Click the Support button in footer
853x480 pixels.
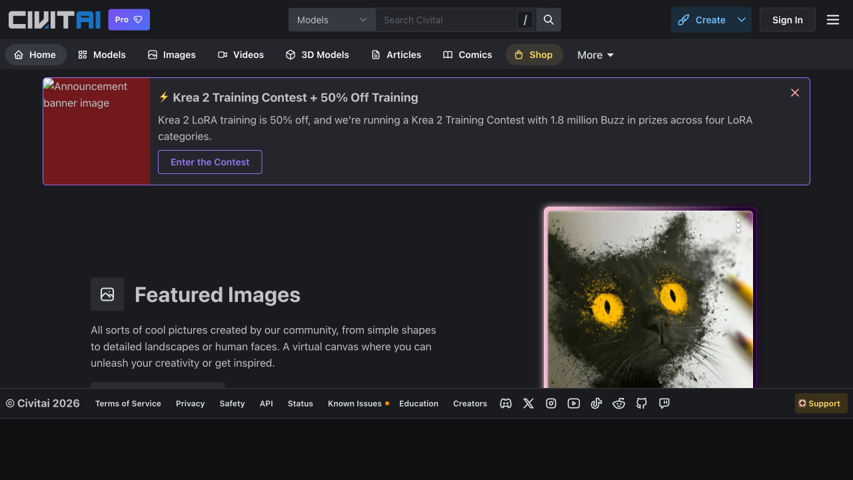coord(821,403)
